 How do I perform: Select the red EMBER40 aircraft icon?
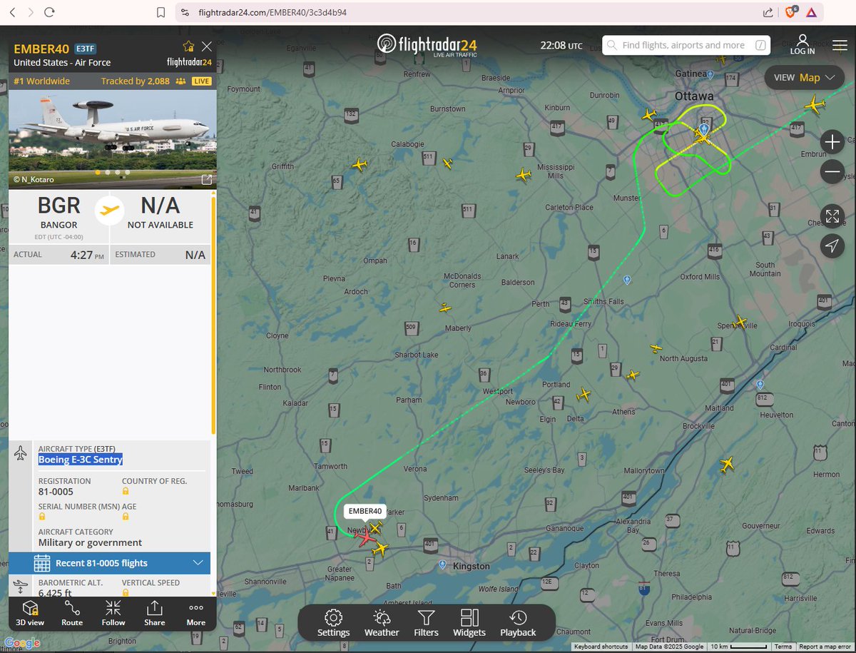pos(365,537)
